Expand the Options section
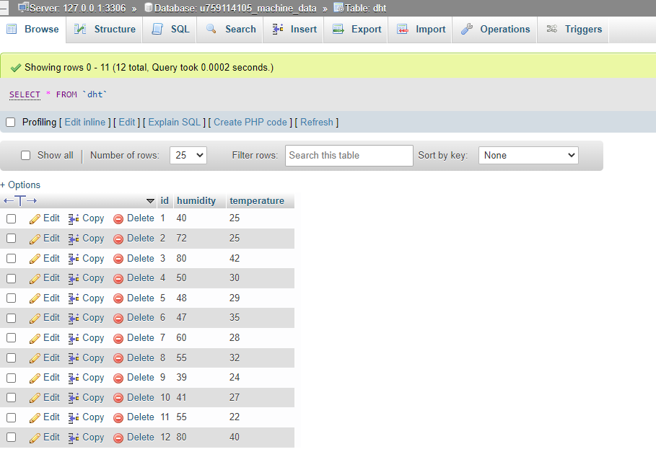Image resolution: width=656 pixels, height=457 pixels. [20, 185]
